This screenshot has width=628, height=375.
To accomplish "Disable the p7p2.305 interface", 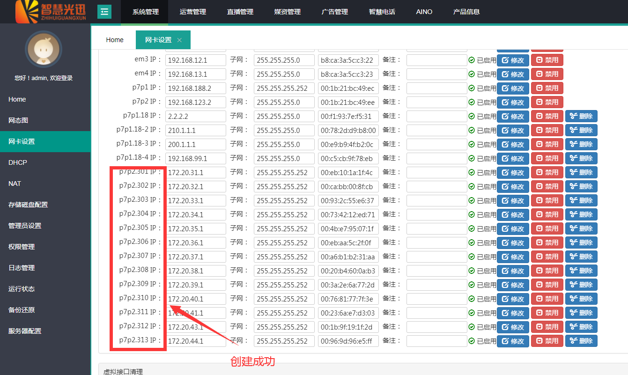I will [547, 229].
